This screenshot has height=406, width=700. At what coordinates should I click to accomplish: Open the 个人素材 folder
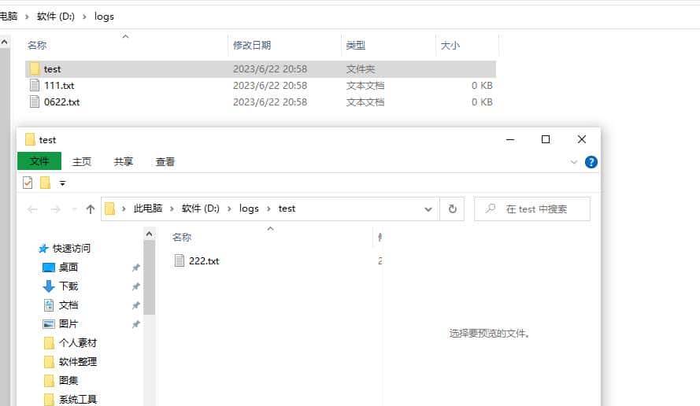pos(71,342)
